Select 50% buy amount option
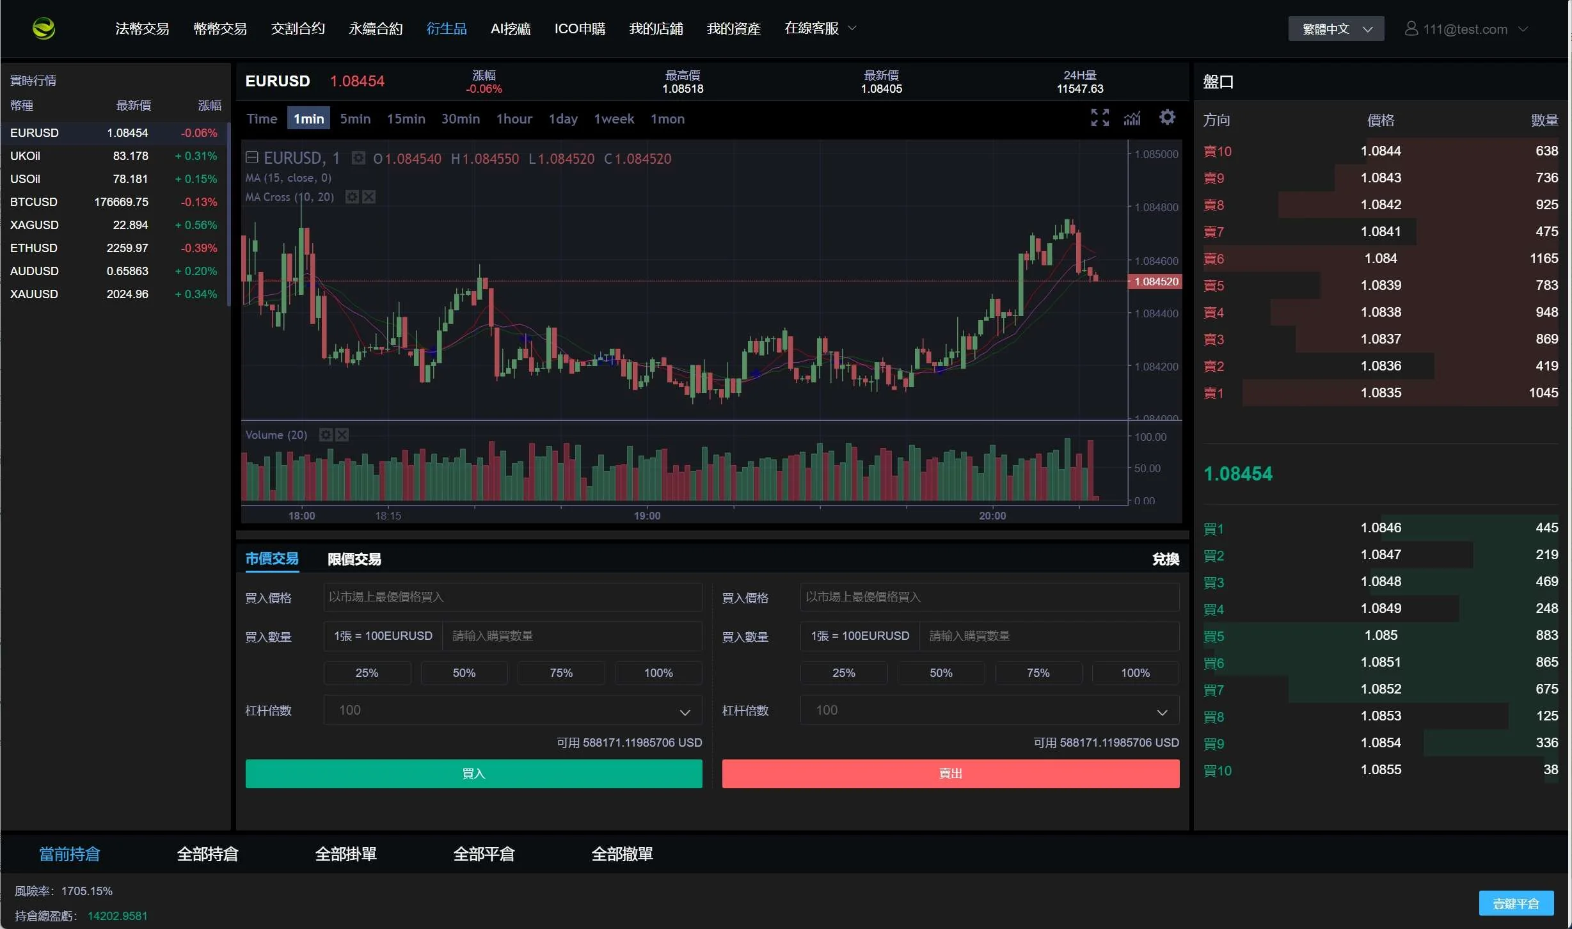1572x929 pixels. 464,673
